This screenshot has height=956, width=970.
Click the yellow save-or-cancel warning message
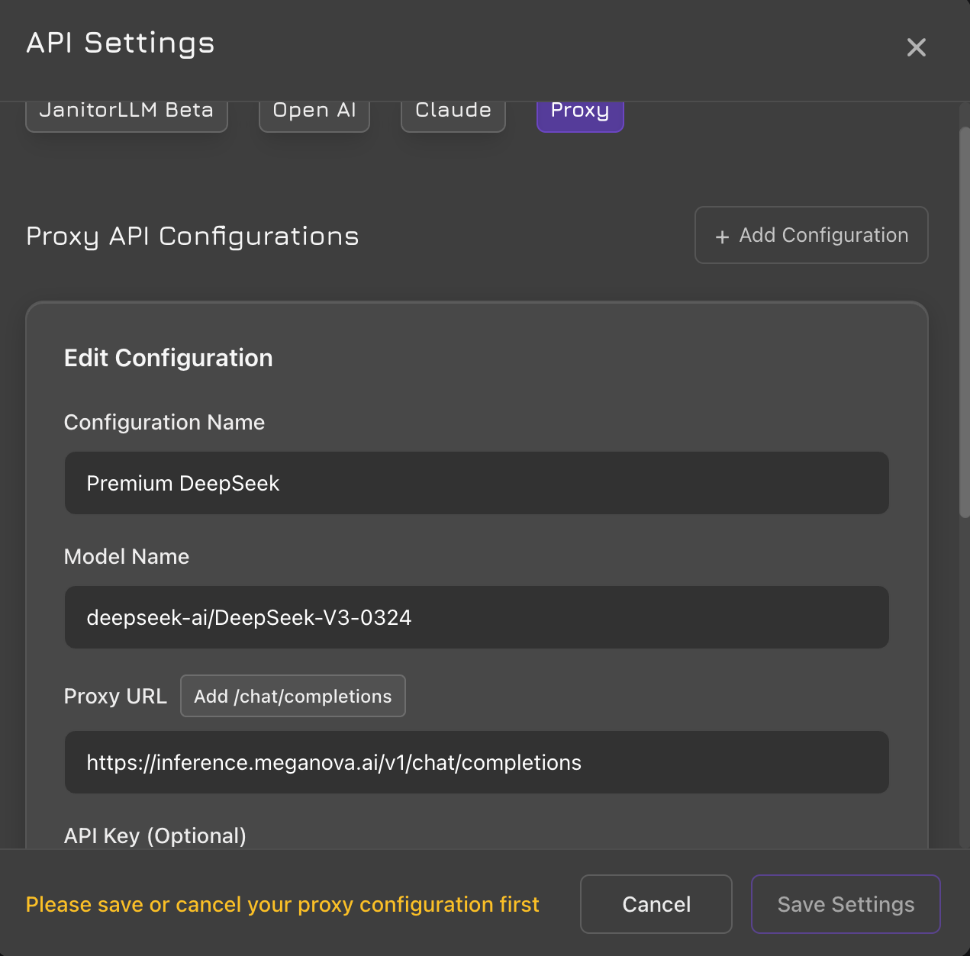(282, 905)
